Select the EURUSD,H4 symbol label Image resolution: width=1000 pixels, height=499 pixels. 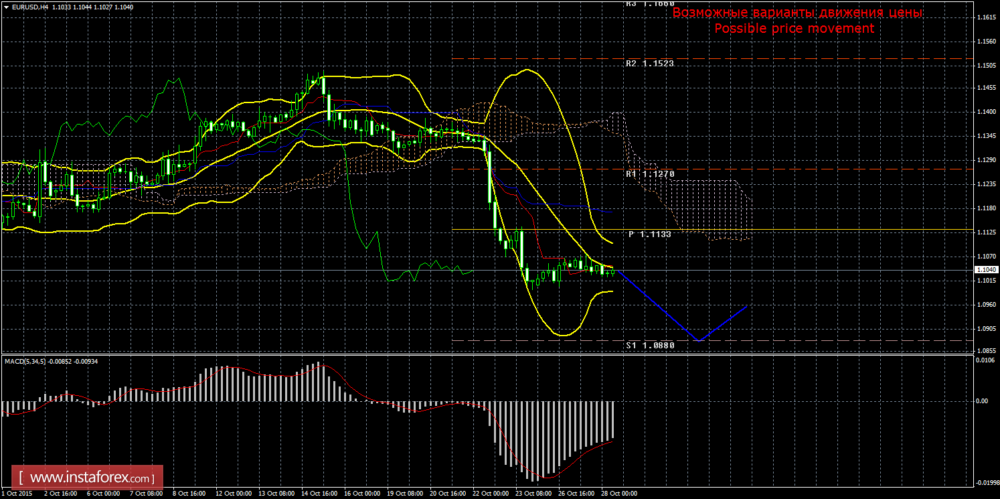point(29,6)
